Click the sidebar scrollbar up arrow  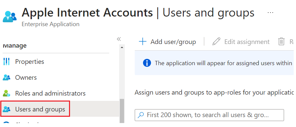click(122, 47)
